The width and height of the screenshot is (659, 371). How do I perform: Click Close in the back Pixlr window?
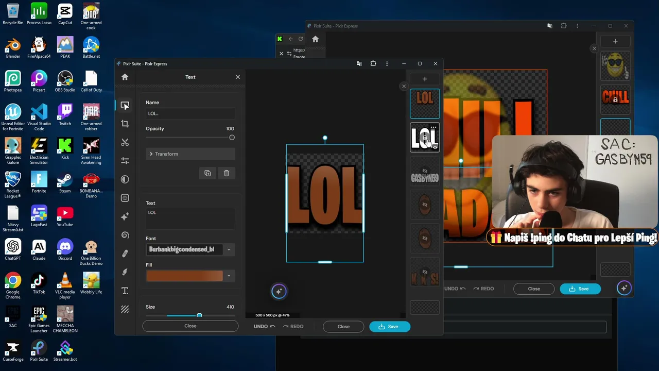click(534, 289)
